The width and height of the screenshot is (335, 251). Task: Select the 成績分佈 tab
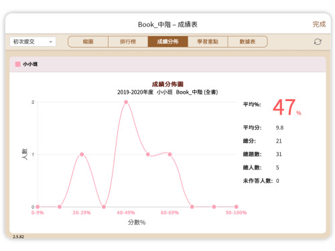[167, 41]
